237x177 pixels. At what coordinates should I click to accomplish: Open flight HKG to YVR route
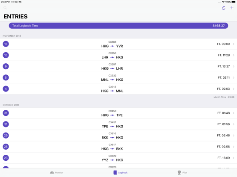tap(112, 46)
